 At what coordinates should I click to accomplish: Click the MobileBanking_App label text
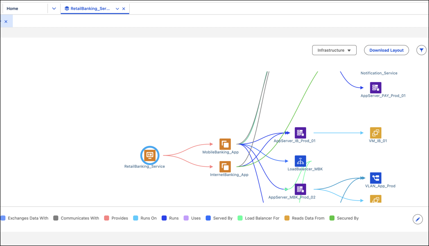click(220, 152)
